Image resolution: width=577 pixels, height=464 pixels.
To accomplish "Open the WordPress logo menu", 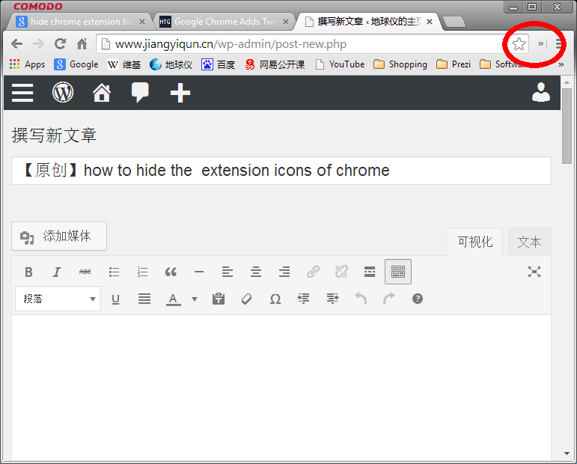I will click(63, 93).
